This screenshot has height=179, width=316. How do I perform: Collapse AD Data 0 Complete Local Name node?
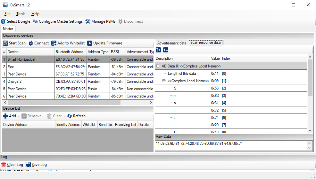158,66
